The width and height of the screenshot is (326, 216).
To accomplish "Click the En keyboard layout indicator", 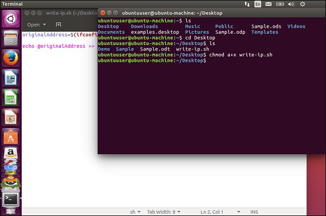I will tap(258, 4).
